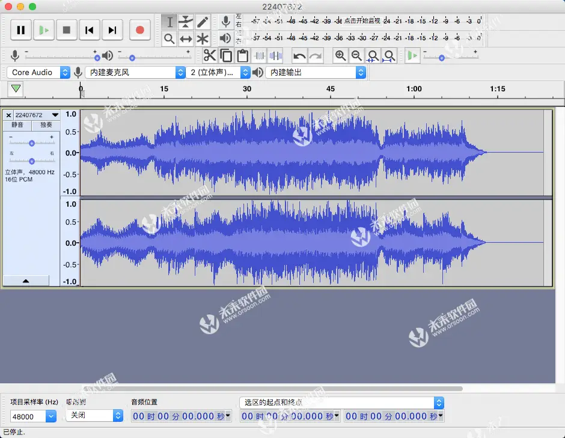Mute track 22407672 with the 静音 button

coord(19,126)
